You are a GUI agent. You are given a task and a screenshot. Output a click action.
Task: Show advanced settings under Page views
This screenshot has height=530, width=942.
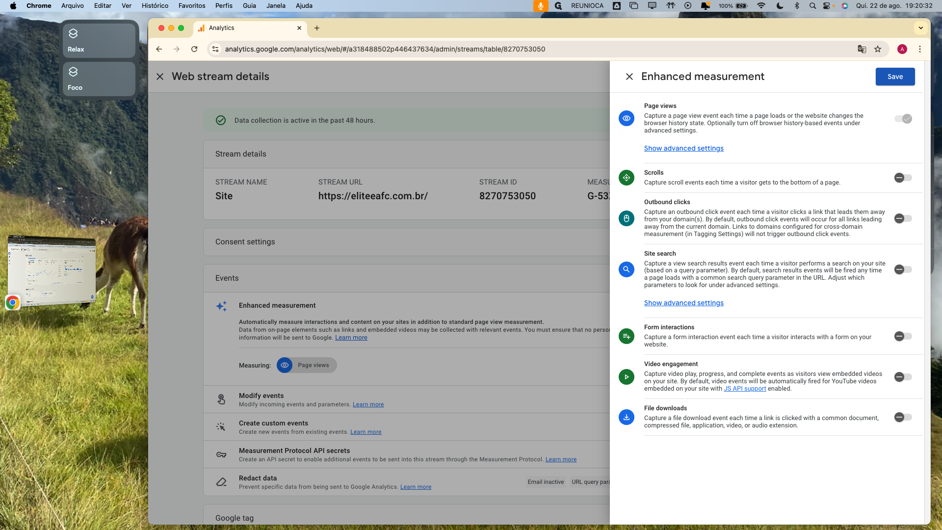[683, 148]
